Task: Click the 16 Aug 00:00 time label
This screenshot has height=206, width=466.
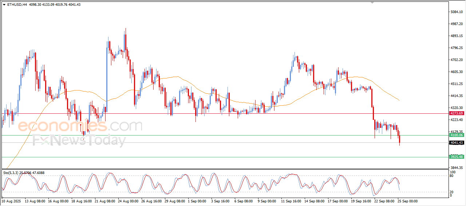Action: pyautogui.click(x=58, y=201)
